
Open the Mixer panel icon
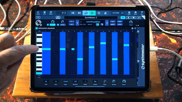coord(51,13)
